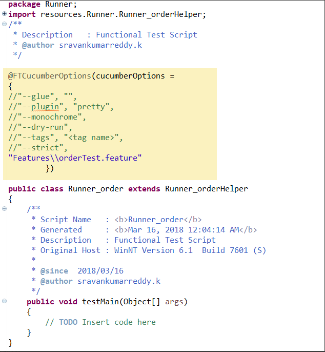Click the @since 2018/03/16 tag line

click(x=82, y=271)
